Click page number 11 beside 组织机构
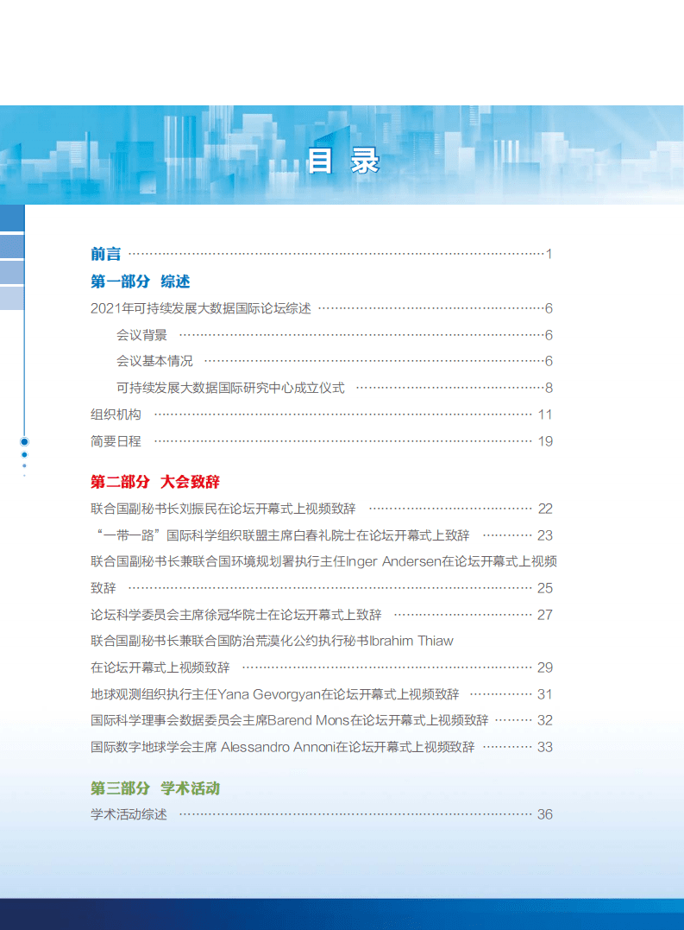 click(x=545, y=414)
